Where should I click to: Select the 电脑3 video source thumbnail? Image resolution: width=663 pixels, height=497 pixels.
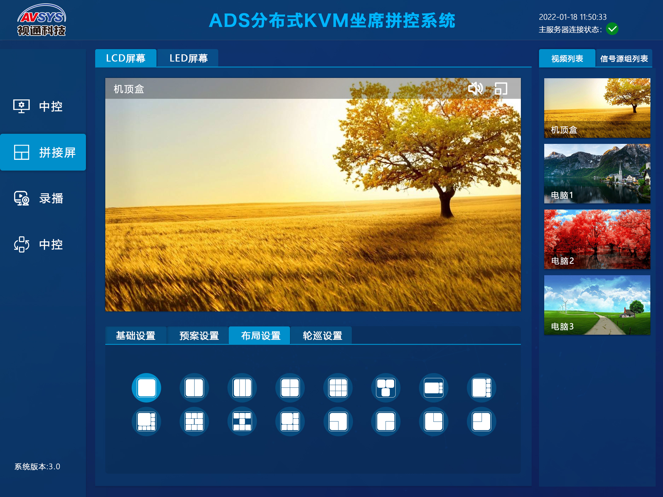click(x=597, y=305)
